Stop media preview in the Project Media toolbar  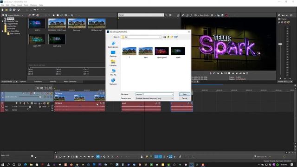pyautogui.click(x=58, y=15)
